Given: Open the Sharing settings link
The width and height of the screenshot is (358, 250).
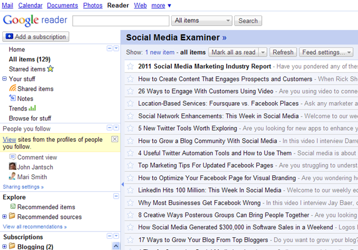Looking at the screenshot, I should [x=23, y=187].
